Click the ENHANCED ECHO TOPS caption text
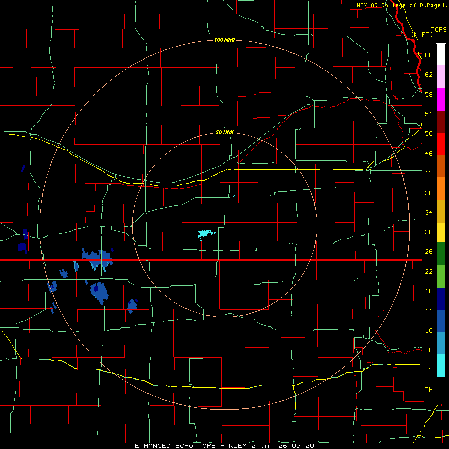The height and width of the screenshot is (449, 449). pyautogui.click(x=175, y=446)
